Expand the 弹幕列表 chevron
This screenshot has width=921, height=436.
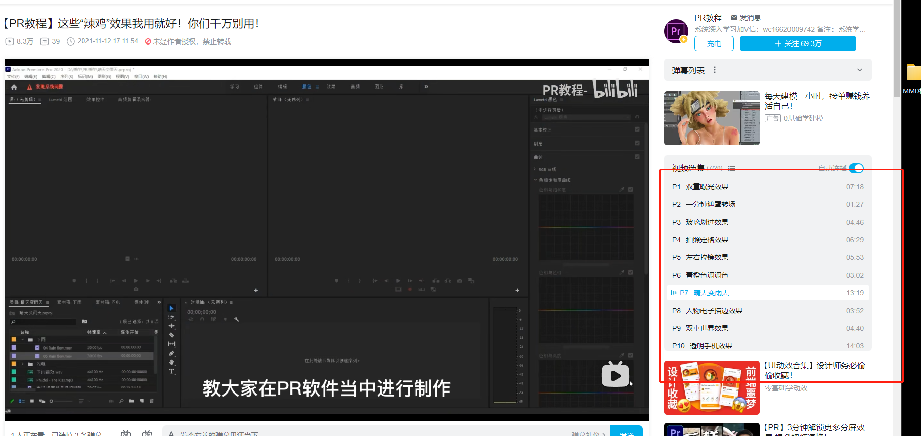pyautogui.click(x=860, y=70)
